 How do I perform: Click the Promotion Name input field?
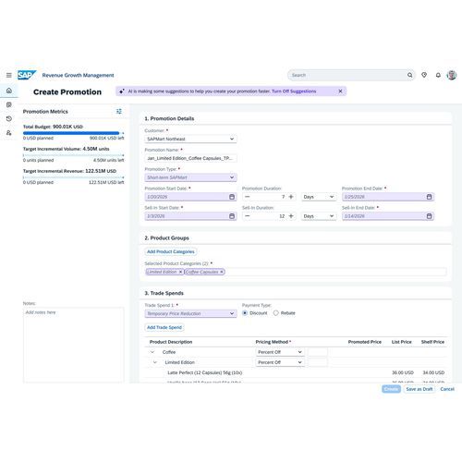[190, 158]
